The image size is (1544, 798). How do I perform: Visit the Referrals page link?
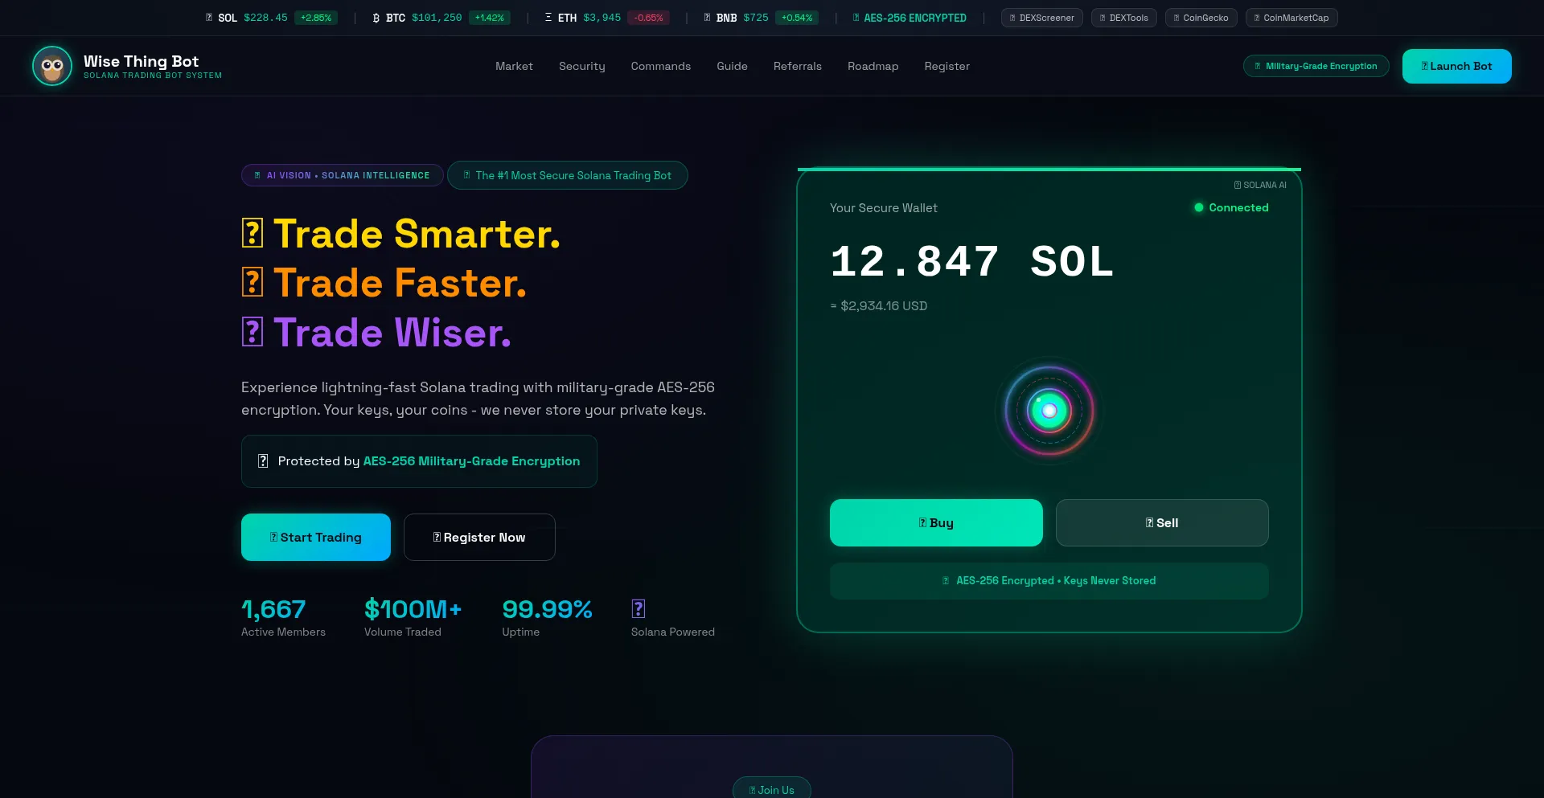(x=797, y=66)
